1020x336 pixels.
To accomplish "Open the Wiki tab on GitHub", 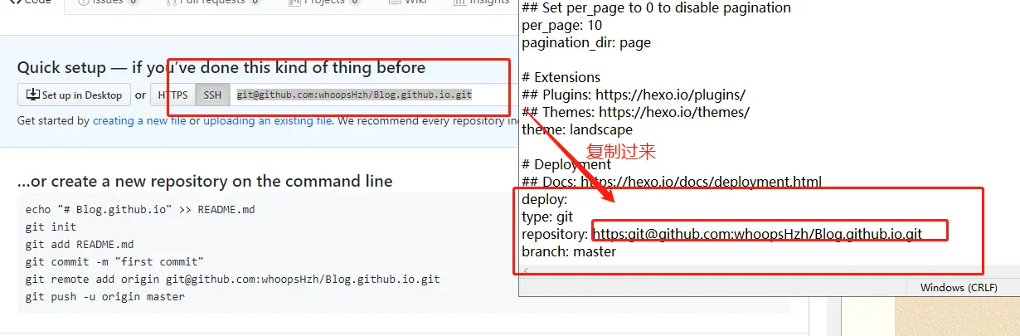I will (410, 2).
